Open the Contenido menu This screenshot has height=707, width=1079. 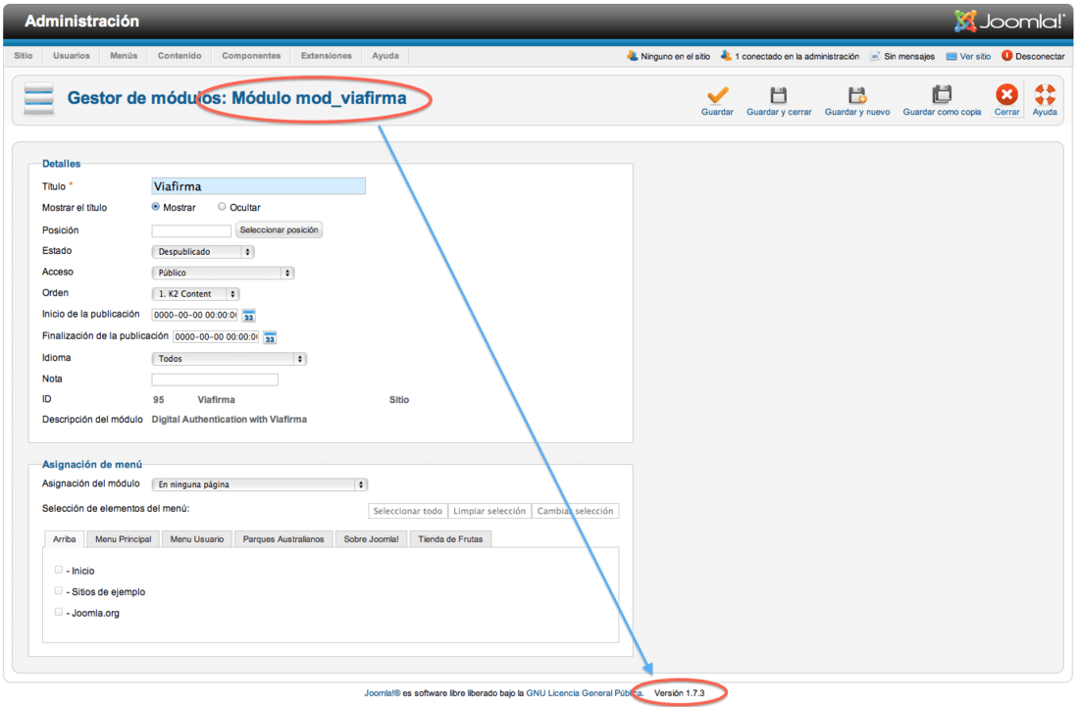tap(180, 56)
